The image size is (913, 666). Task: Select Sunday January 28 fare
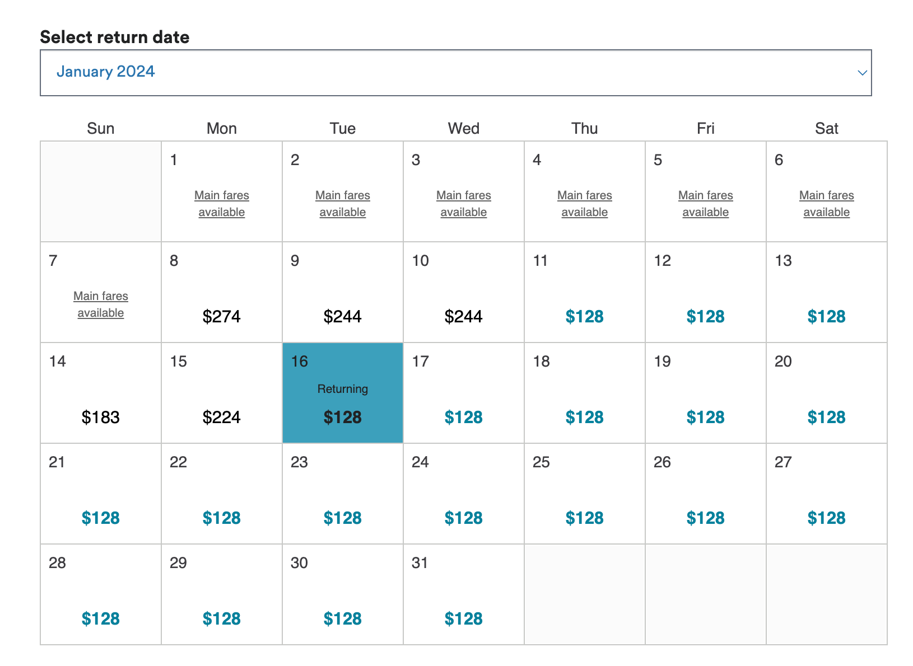click(101, 618)
